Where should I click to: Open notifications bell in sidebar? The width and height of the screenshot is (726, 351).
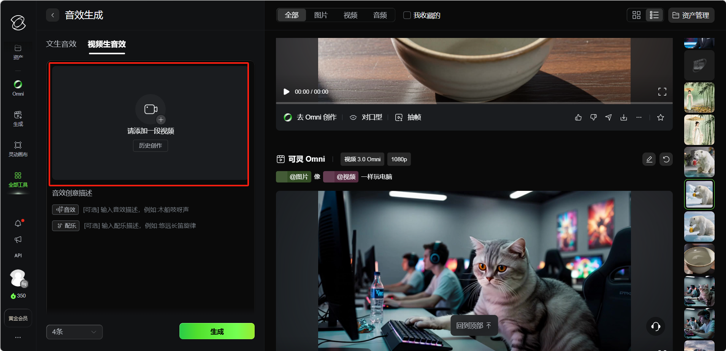tap(18, 224)
